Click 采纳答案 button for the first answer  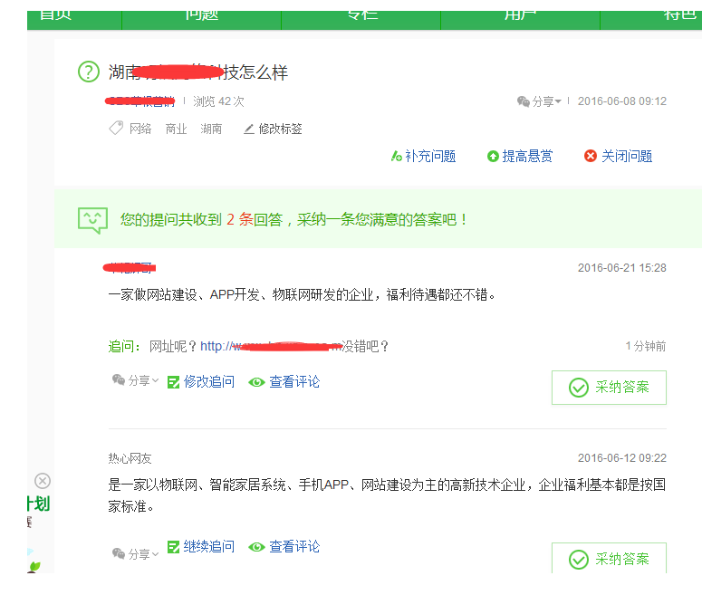point(609,388)
